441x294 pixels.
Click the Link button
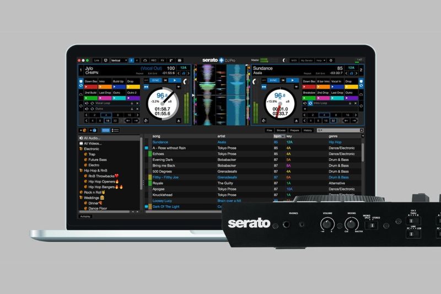point(96,60)
